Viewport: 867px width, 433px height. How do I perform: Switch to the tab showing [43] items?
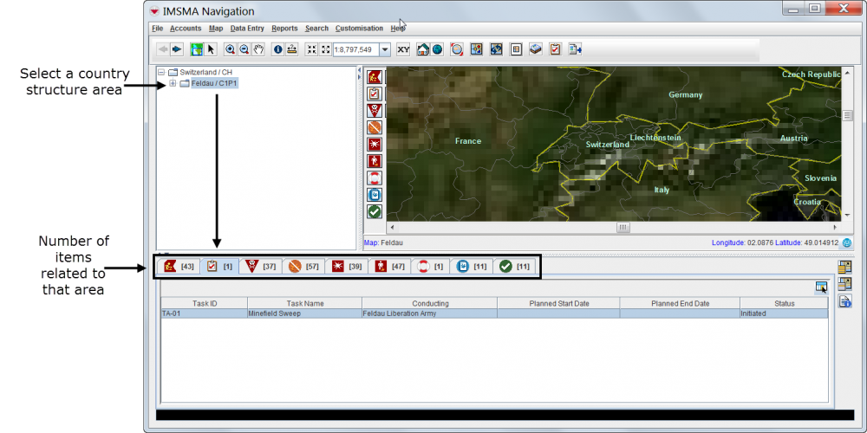[177, 266]
